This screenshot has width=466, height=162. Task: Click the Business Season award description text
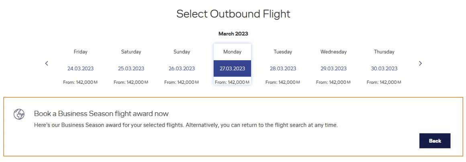click(x=186, y=125)
